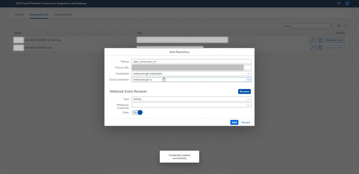Click the Webhook Event Receiver heading
This screenshot has height=174, width=359.
128,91
